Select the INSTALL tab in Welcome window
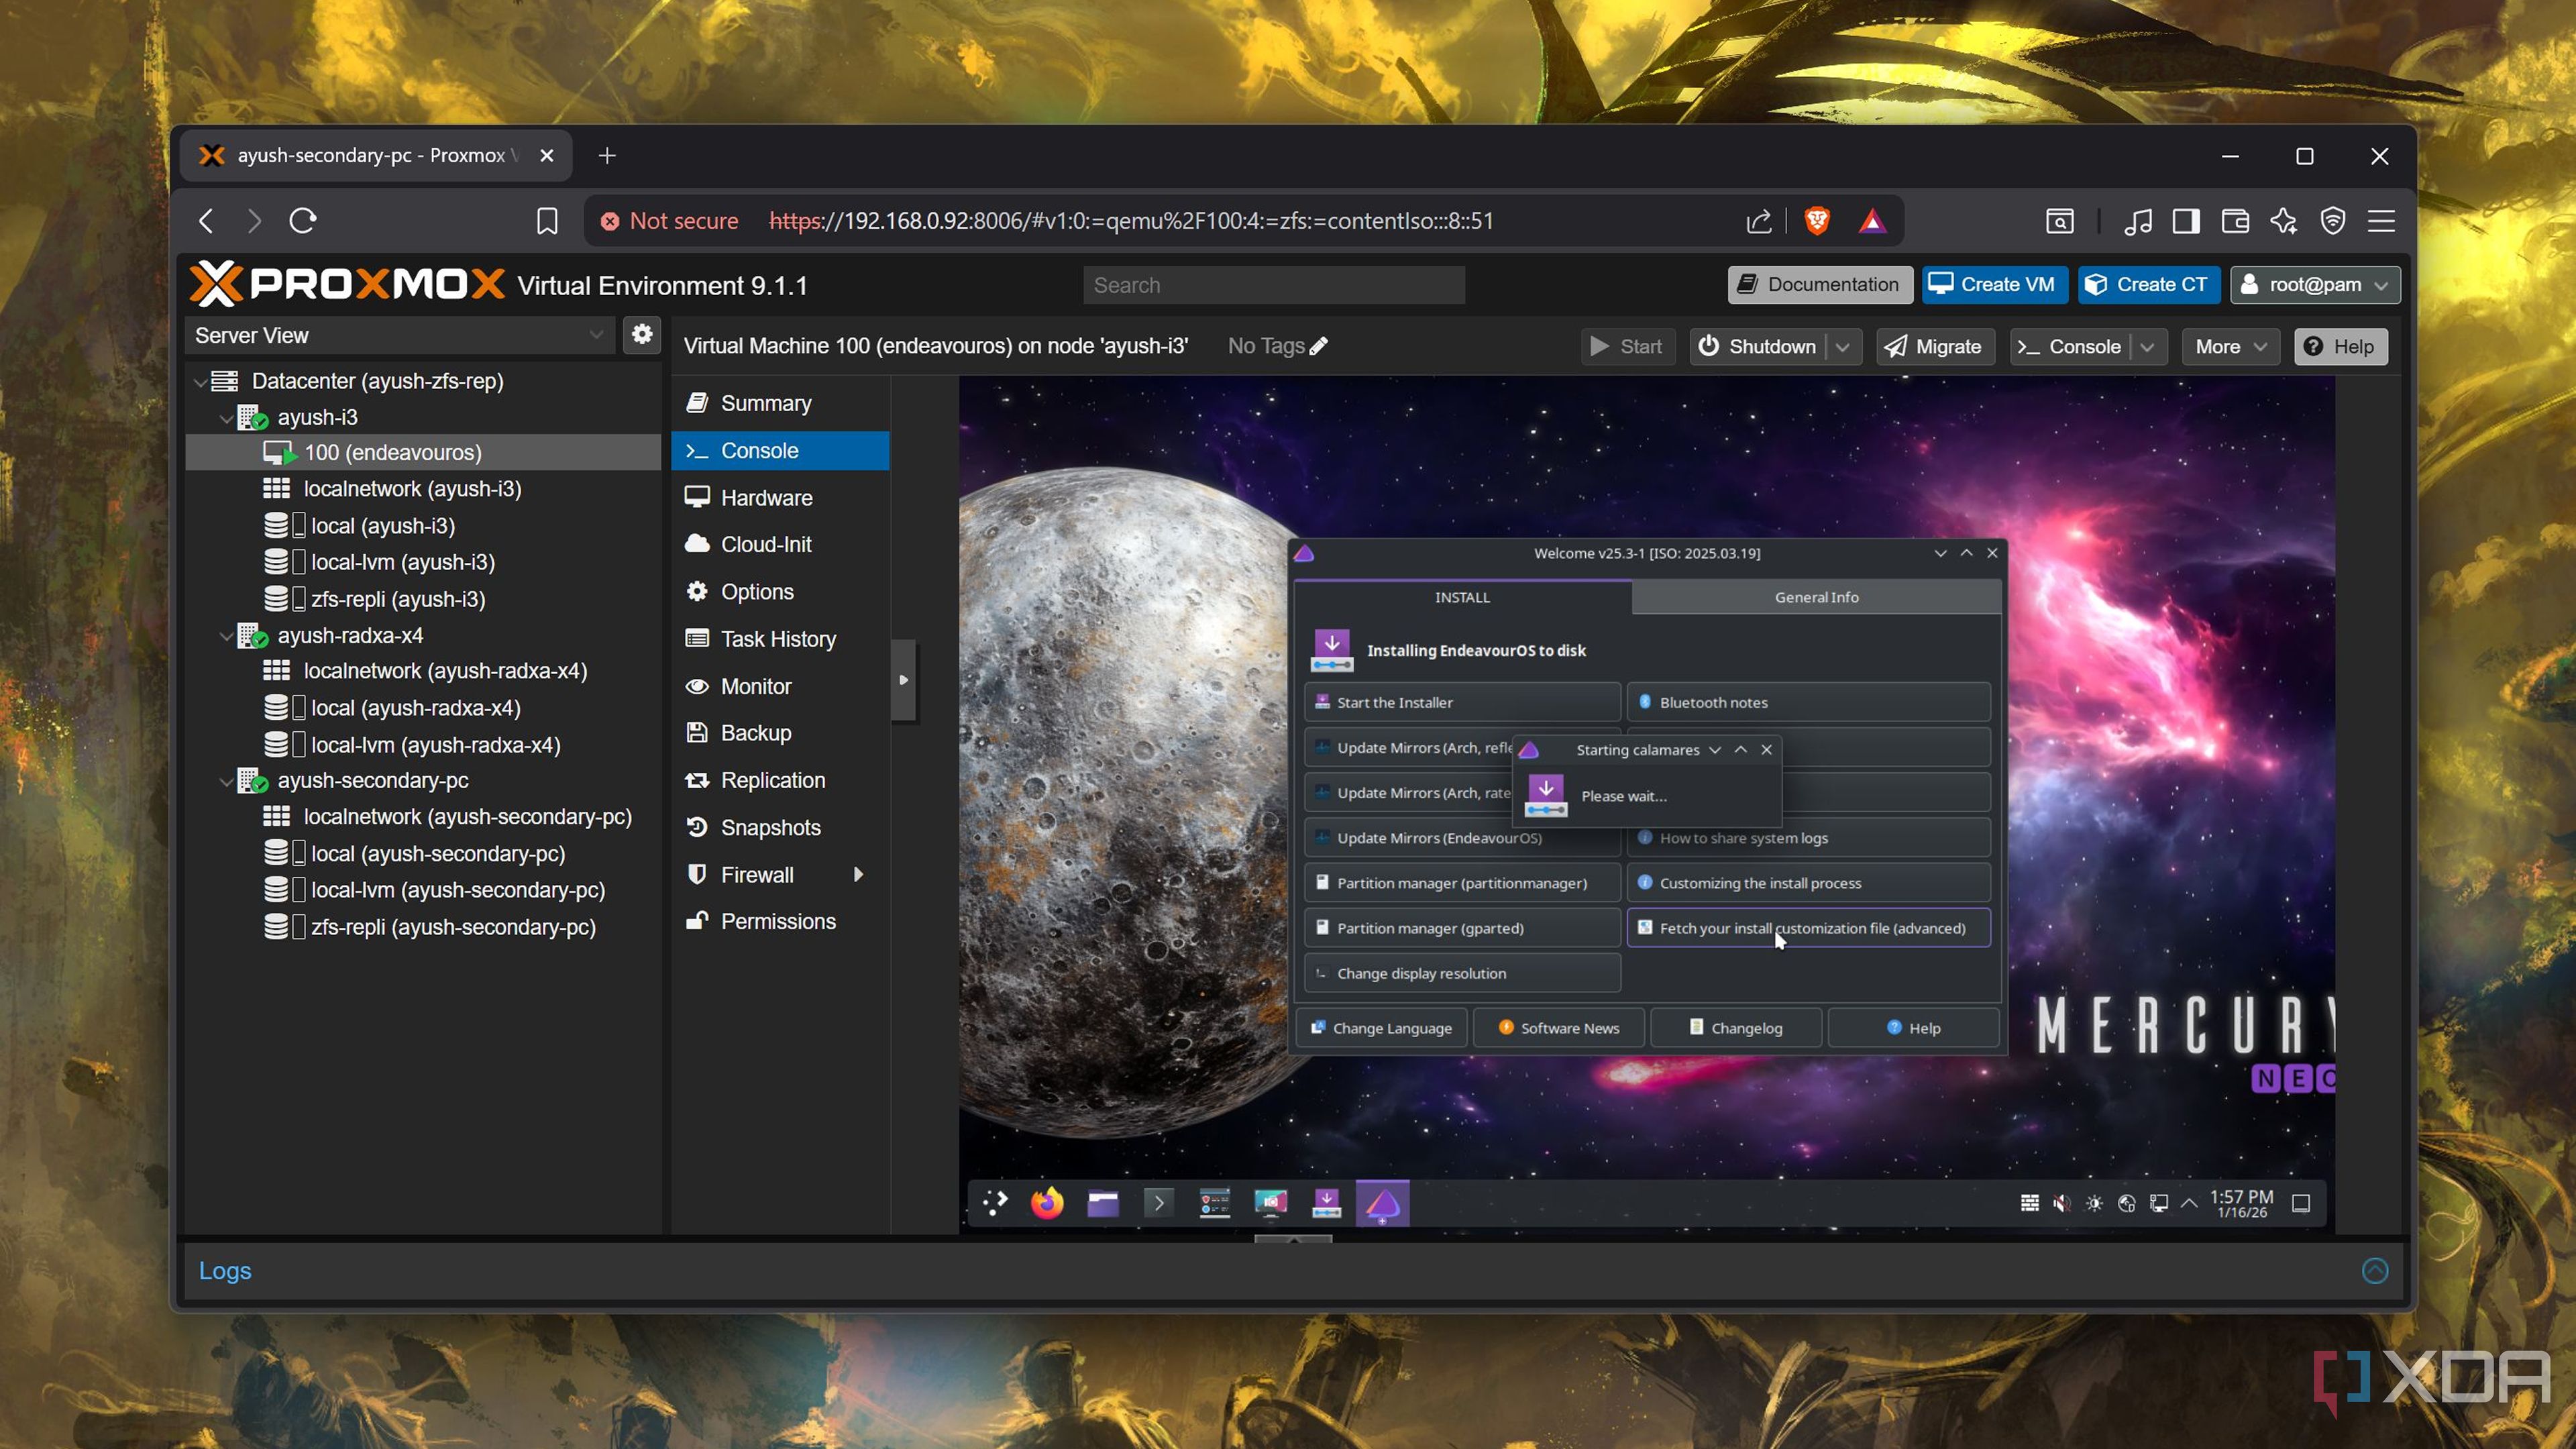This screenshot has width=2576, height=1449. click(x=1463, y=597)
